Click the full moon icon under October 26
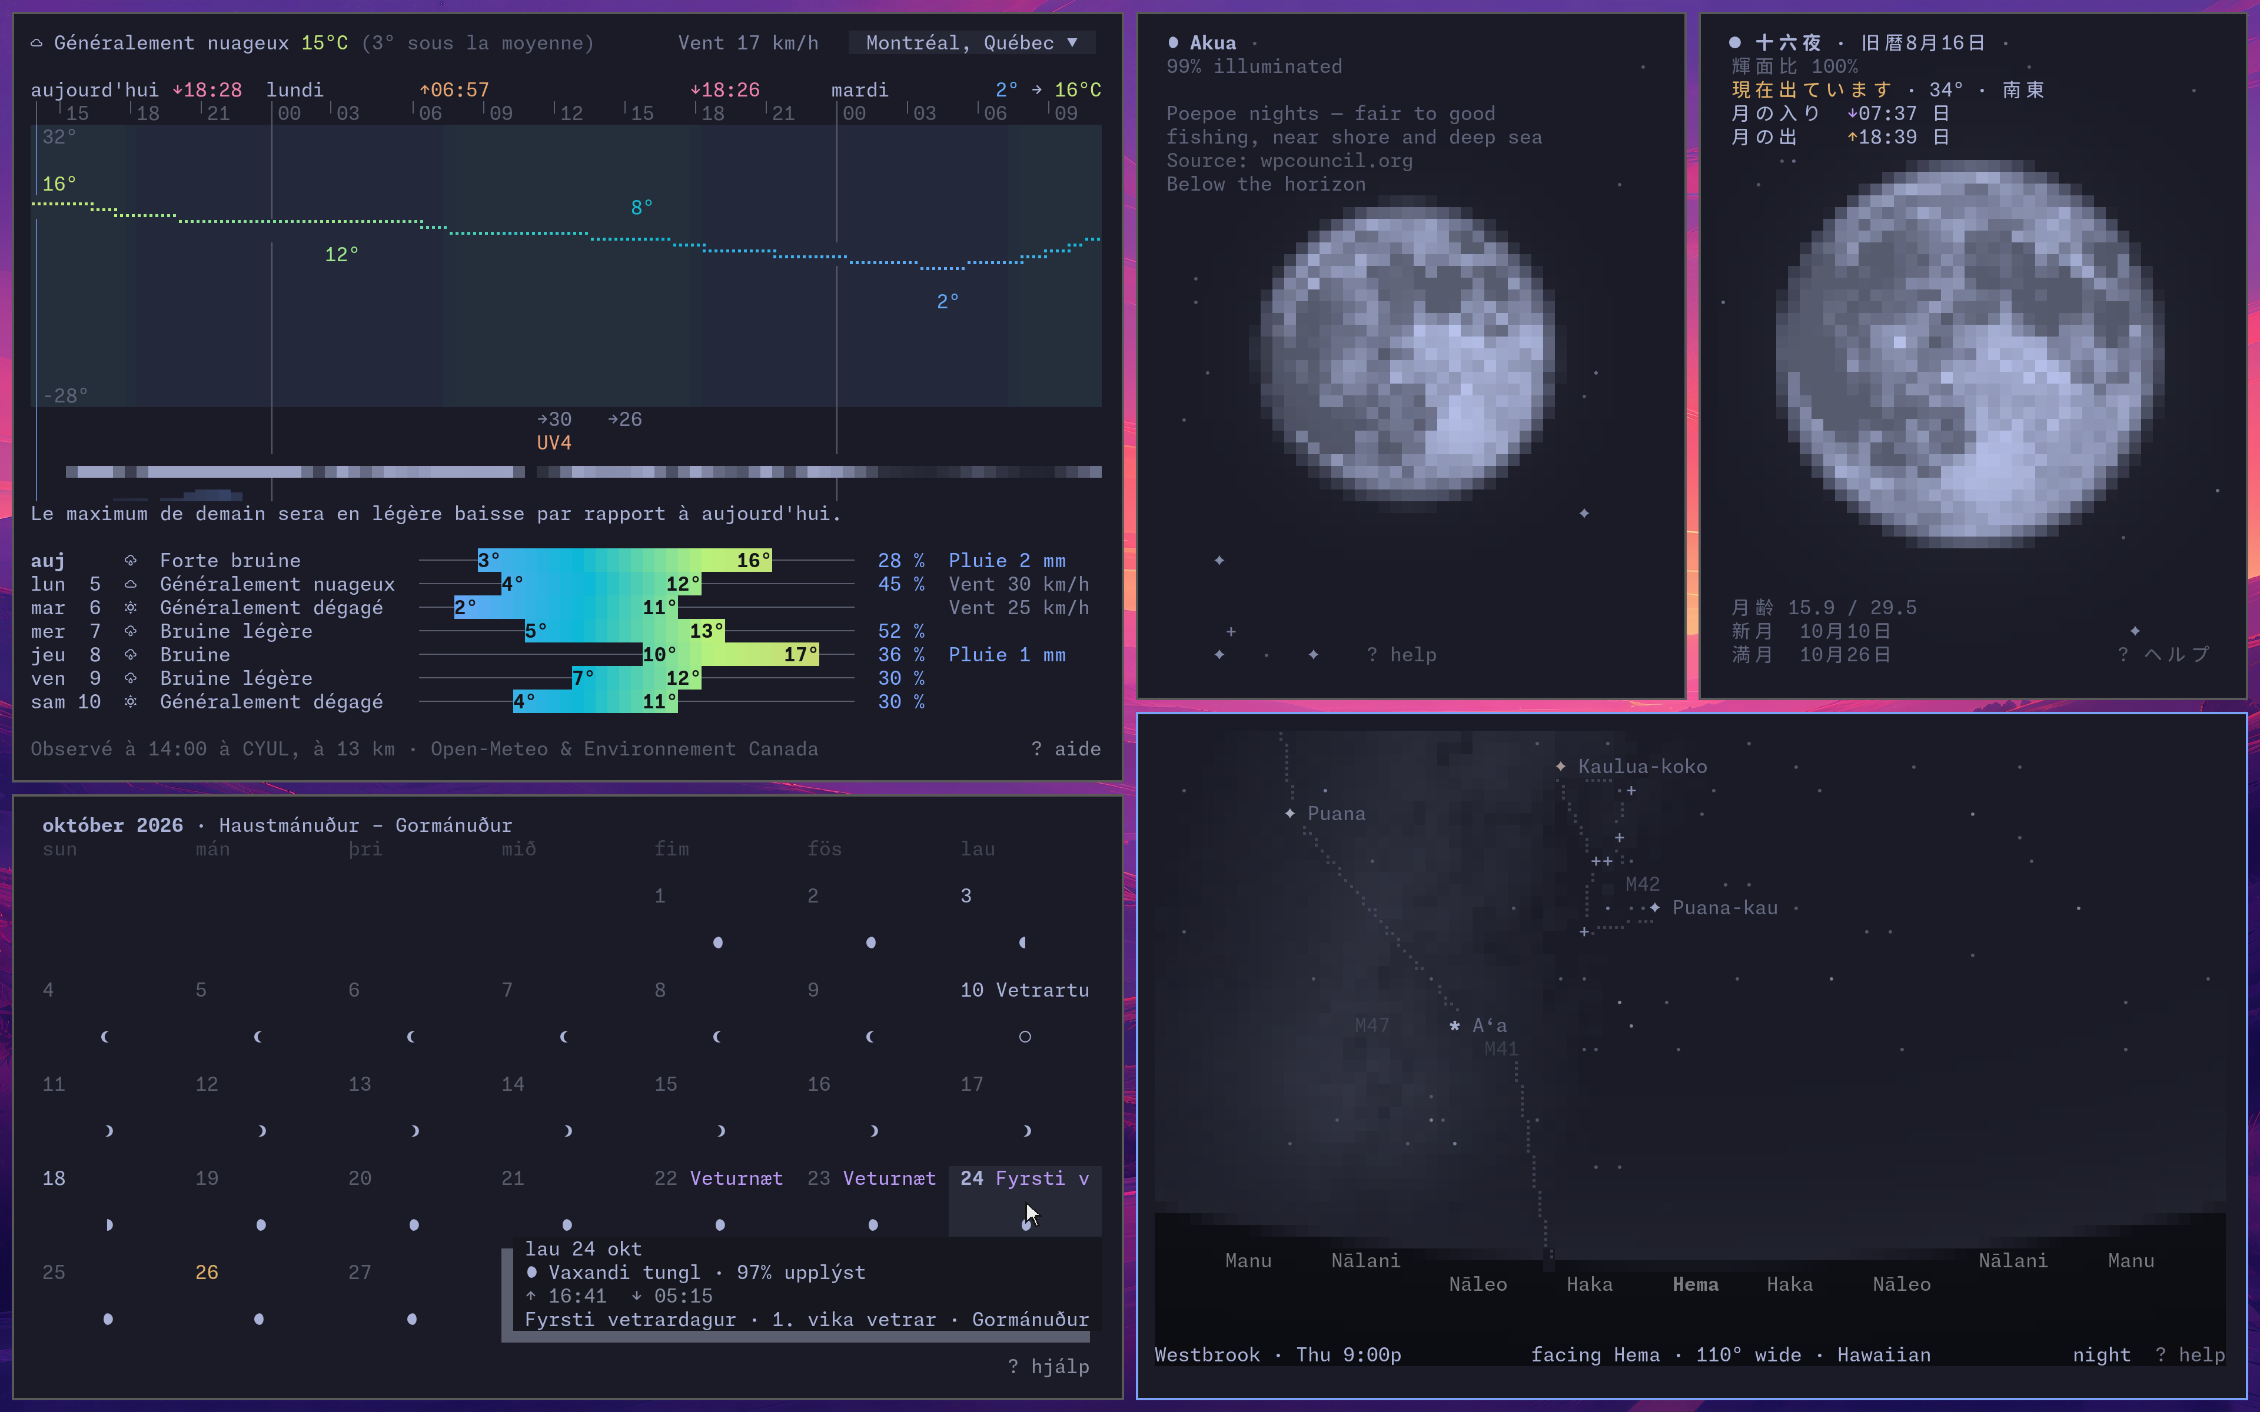 click(259, 1320)
